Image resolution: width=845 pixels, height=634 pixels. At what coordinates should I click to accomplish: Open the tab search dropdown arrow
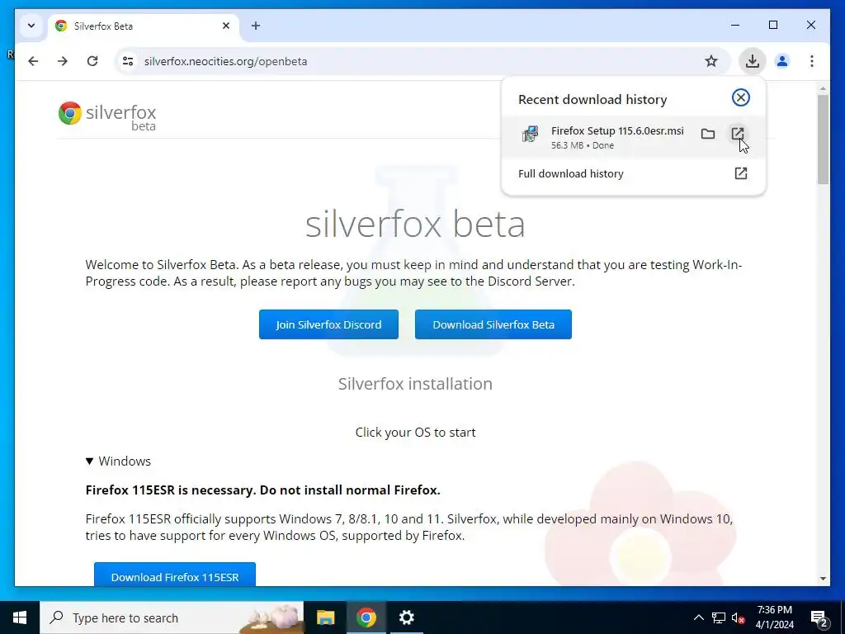(x=31, y=26)
